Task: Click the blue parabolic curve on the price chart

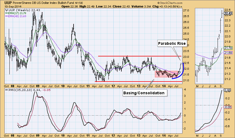Action: (182, 72)
